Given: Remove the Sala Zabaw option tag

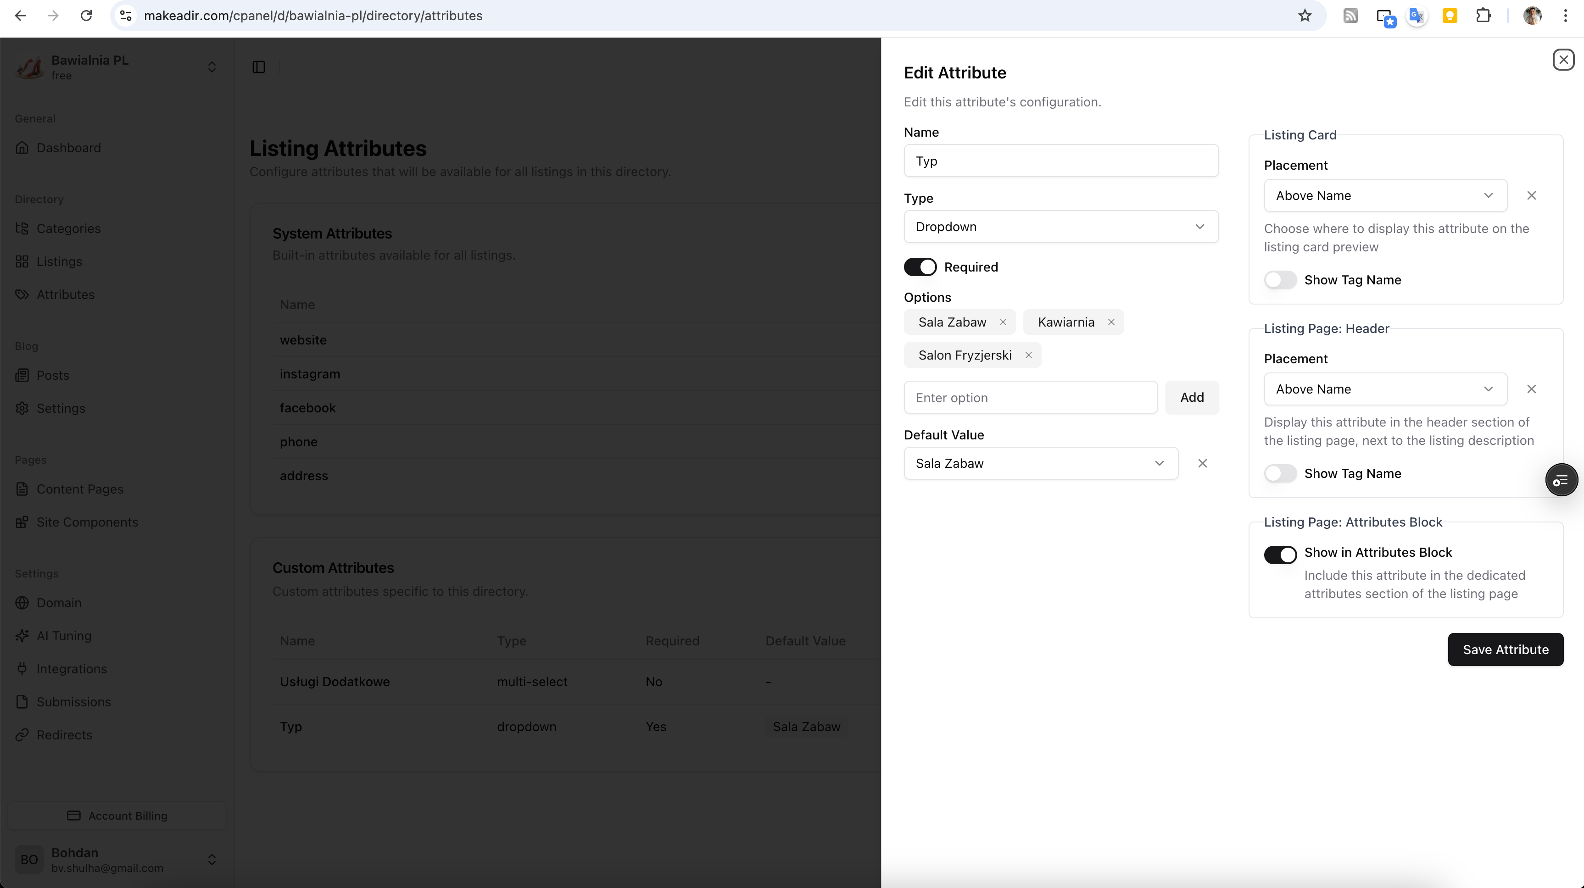Looking at the screenshot, I should pyautogui.click(x=1003, y=322).
